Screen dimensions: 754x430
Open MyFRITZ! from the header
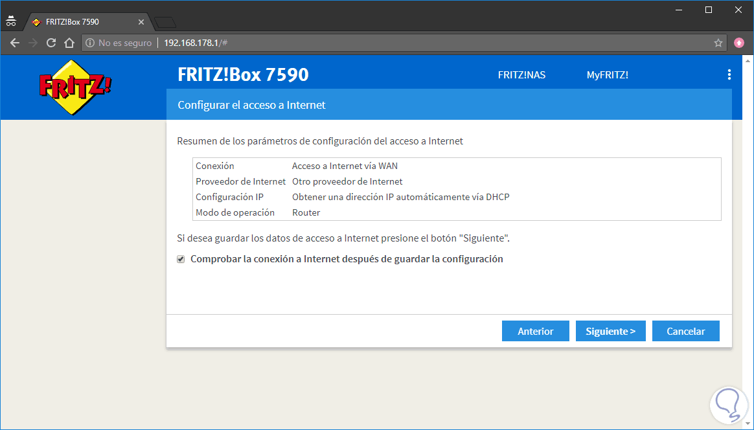[608, 75]
